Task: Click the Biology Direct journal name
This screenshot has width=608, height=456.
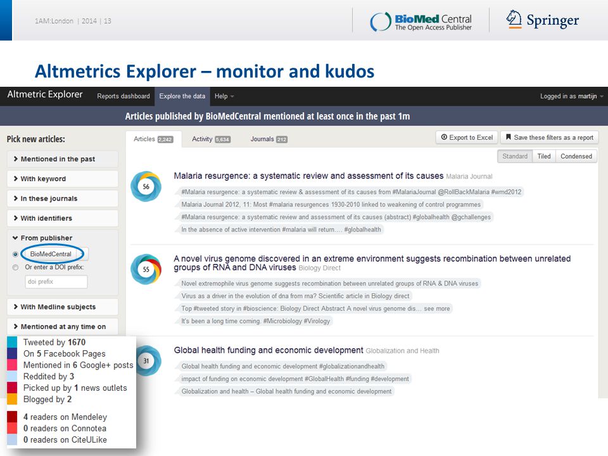Action: coord(319,268)
